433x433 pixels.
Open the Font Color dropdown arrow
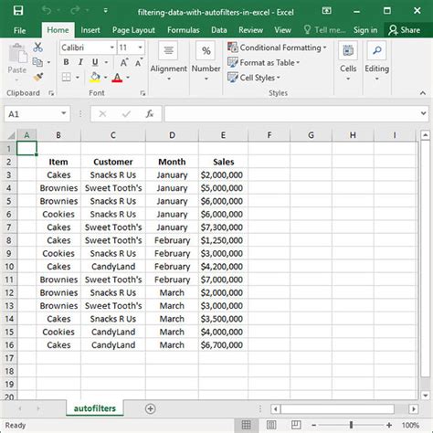128,78
